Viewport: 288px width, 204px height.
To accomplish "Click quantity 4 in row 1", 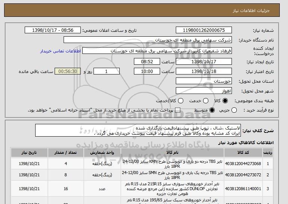I will 66,164.
